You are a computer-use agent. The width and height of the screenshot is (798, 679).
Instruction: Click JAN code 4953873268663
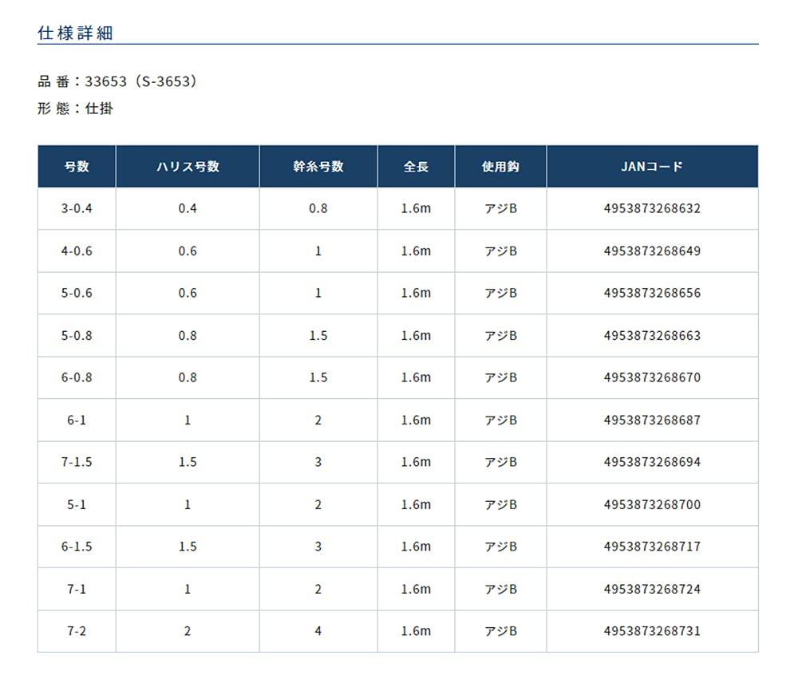[x=653, y=335]
